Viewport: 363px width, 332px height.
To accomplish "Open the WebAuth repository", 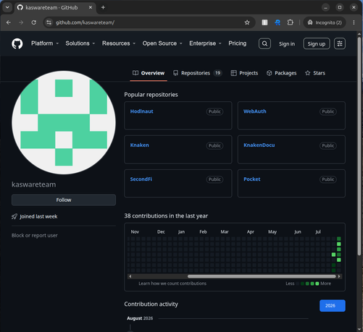I will pos(255,111).
